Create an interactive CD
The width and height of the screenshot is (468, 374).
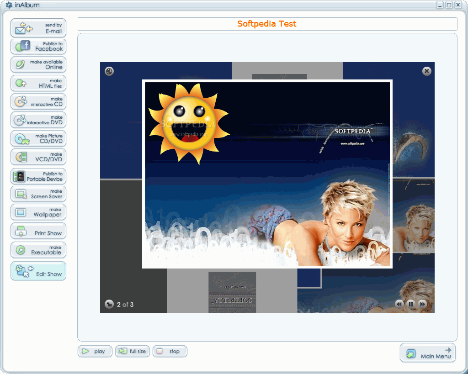[38, 102]
